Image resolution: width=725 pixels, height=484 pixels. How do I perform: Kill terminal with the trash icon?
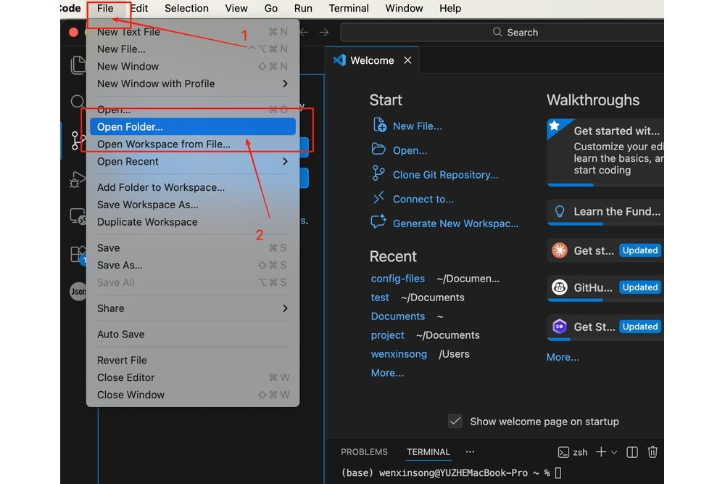(x=652, y=452)
